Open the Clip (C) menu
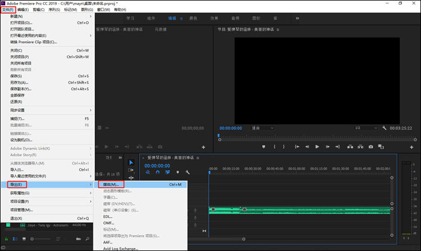421x251 pixels. tap(39, 10)
